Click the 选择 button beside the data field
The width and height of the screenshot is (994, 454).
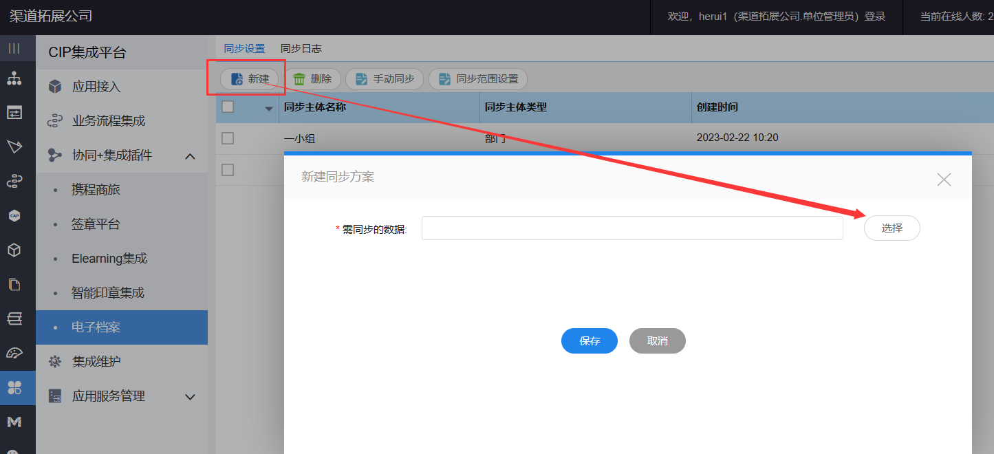pyautogui.click(x=892, y=228)
